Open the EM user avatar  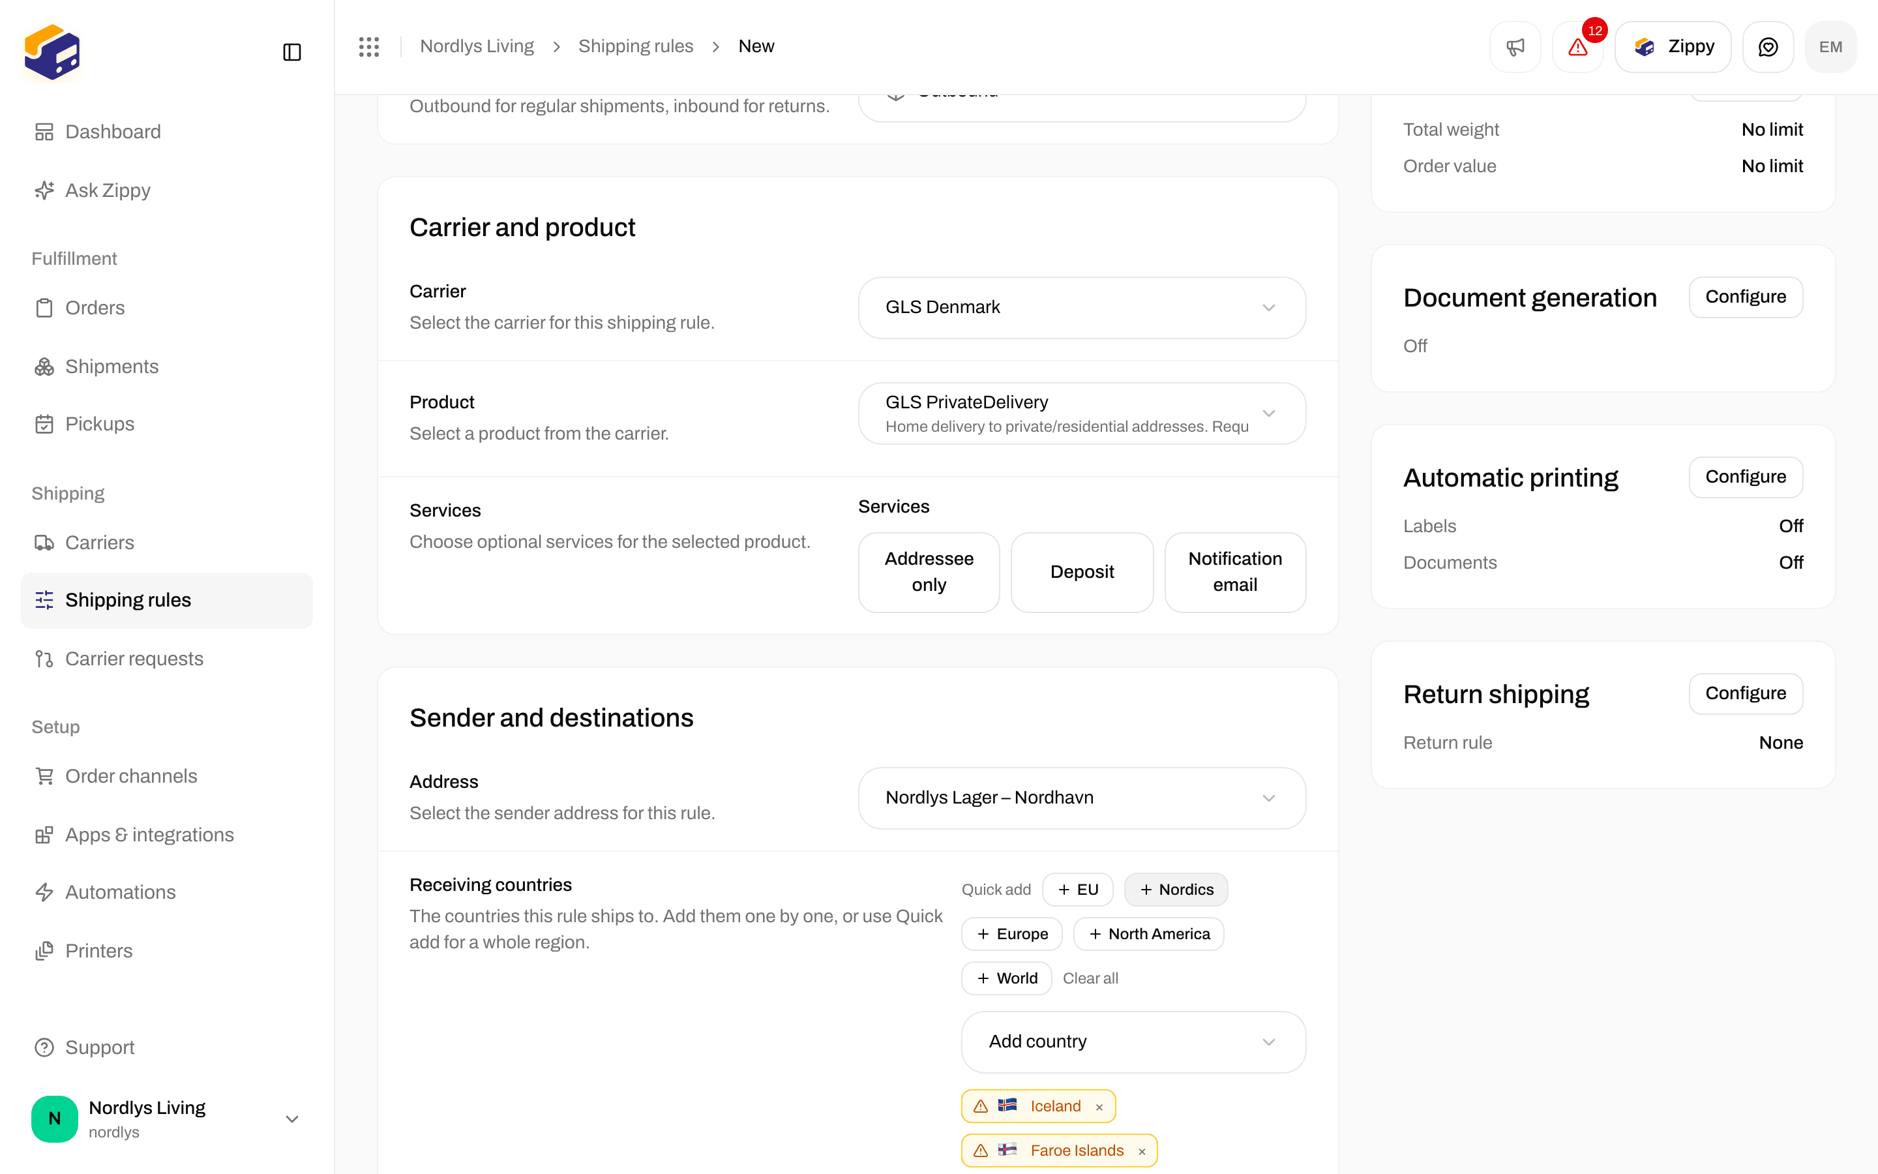[x=1830, y=46]
